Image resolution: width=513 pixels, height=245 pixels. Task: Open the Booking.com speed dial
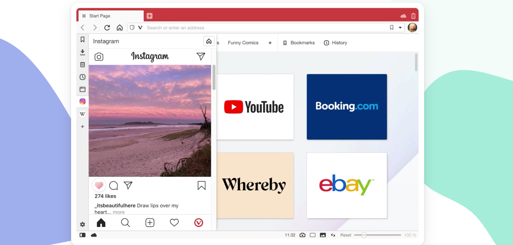click(x=347, y=107)
